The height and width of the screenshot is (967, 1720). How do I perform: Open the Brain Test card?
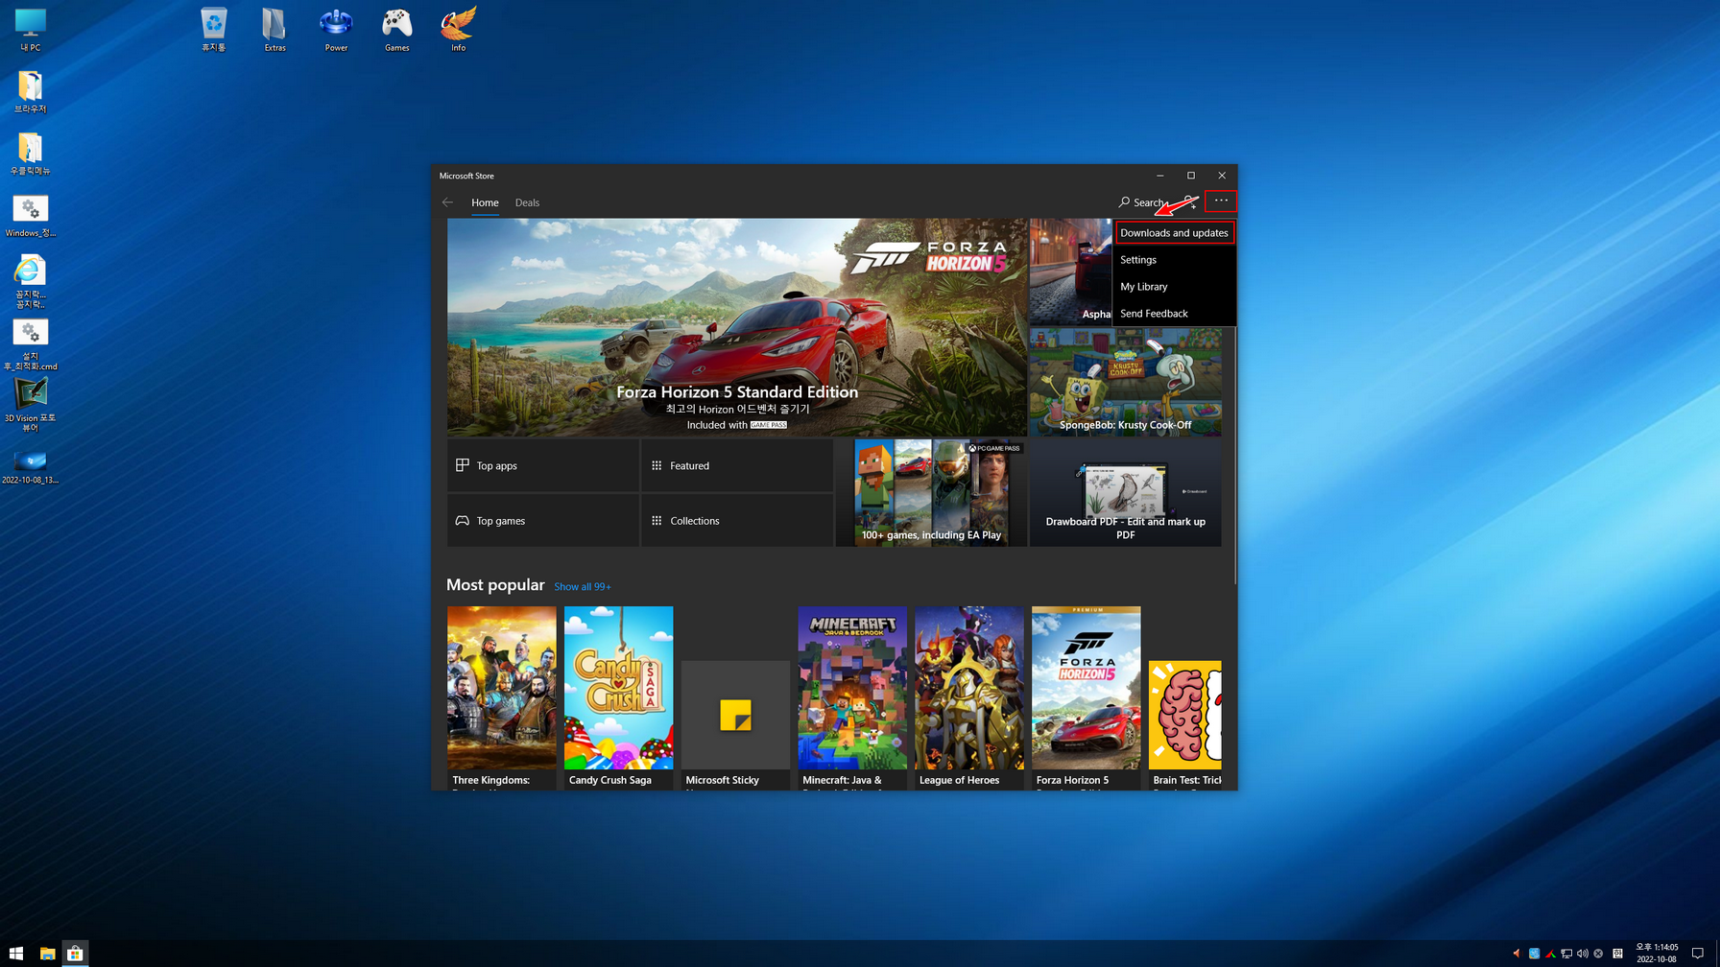tap(1185, 724)
